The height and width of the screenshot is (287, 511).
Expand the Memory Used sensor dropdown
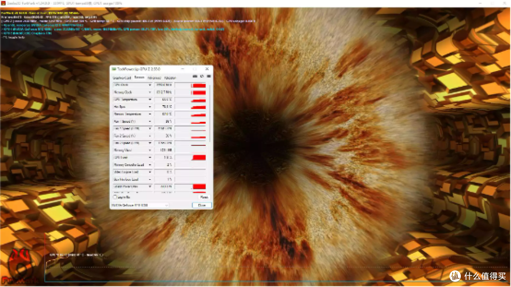coord(150,150)
